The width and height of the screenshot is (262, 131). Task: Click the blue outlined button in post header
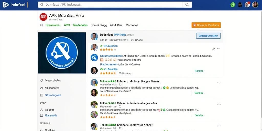[x=208, y=36]
